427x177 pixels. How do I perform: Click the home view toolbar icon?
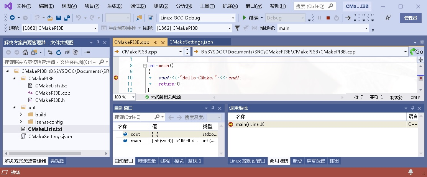pos(150,18)
